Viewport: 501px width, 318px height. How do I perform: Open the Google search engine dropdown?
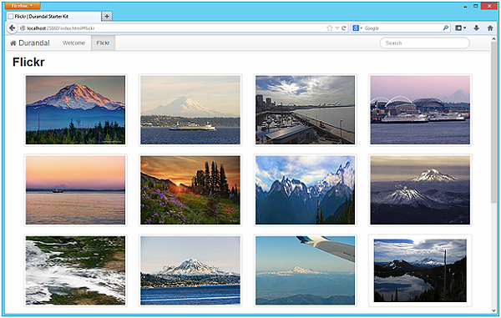pyautogui.click(x=357, y=28)
